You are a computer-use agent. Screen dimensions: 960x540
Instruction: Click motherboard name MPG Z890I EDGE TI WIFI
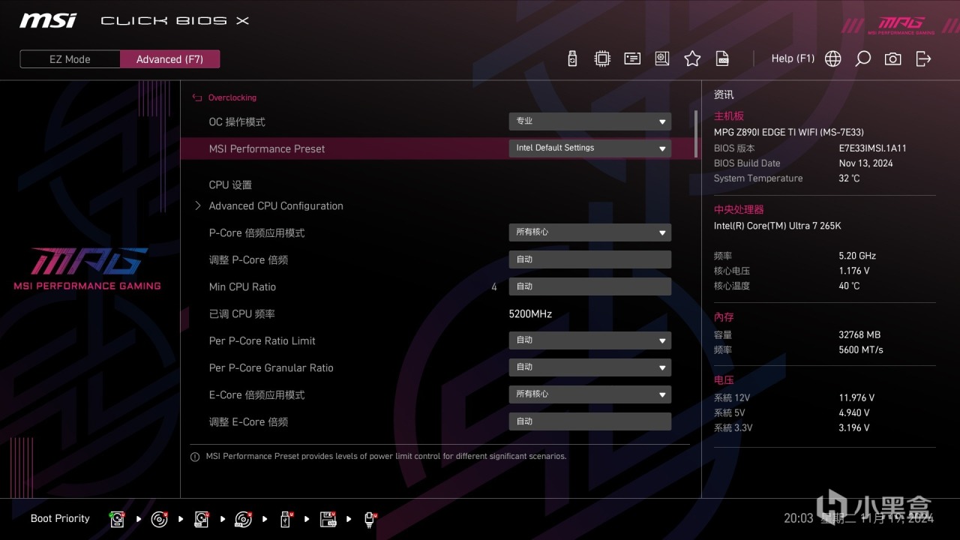[x=789, y=132]
